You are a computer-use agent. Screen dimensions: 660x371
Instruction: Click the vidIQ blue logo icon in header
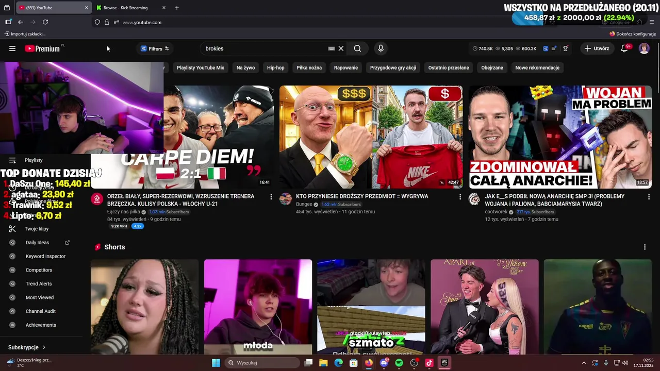tap(546, 48)
